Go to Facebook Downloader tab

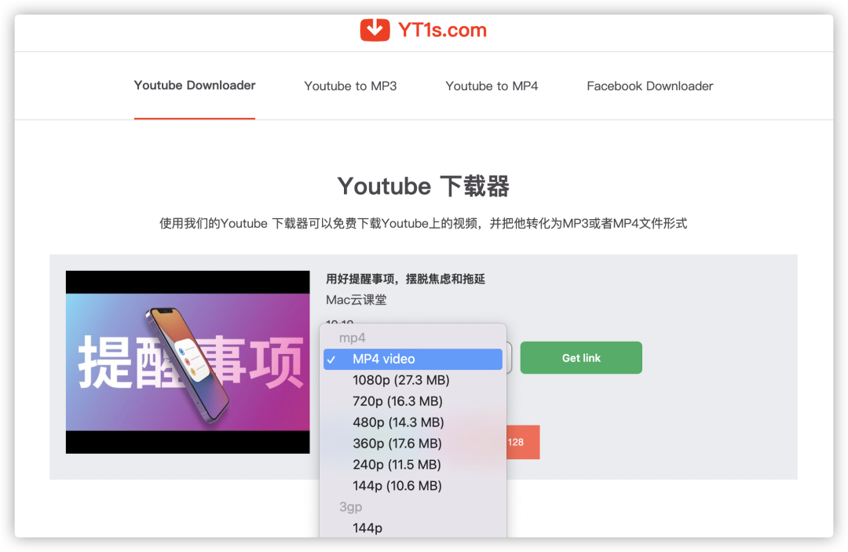(x=649, y=86)
